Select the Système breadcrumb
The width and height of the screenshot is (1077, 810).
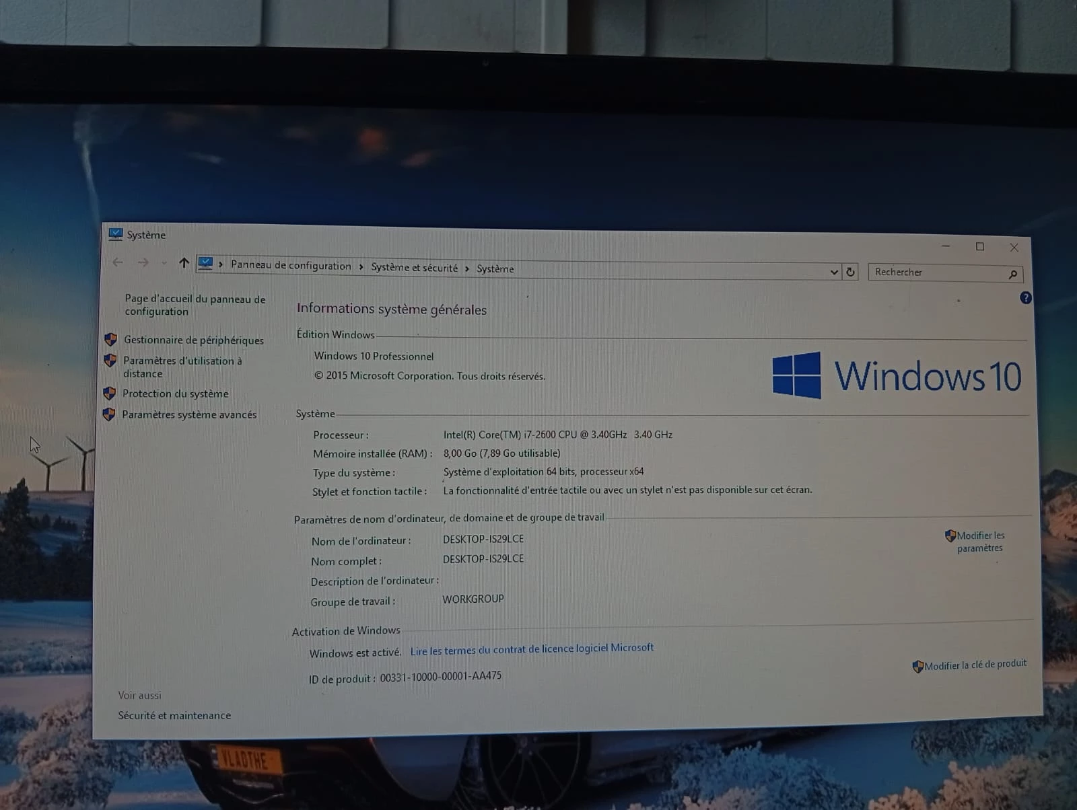tap(495, 268)
